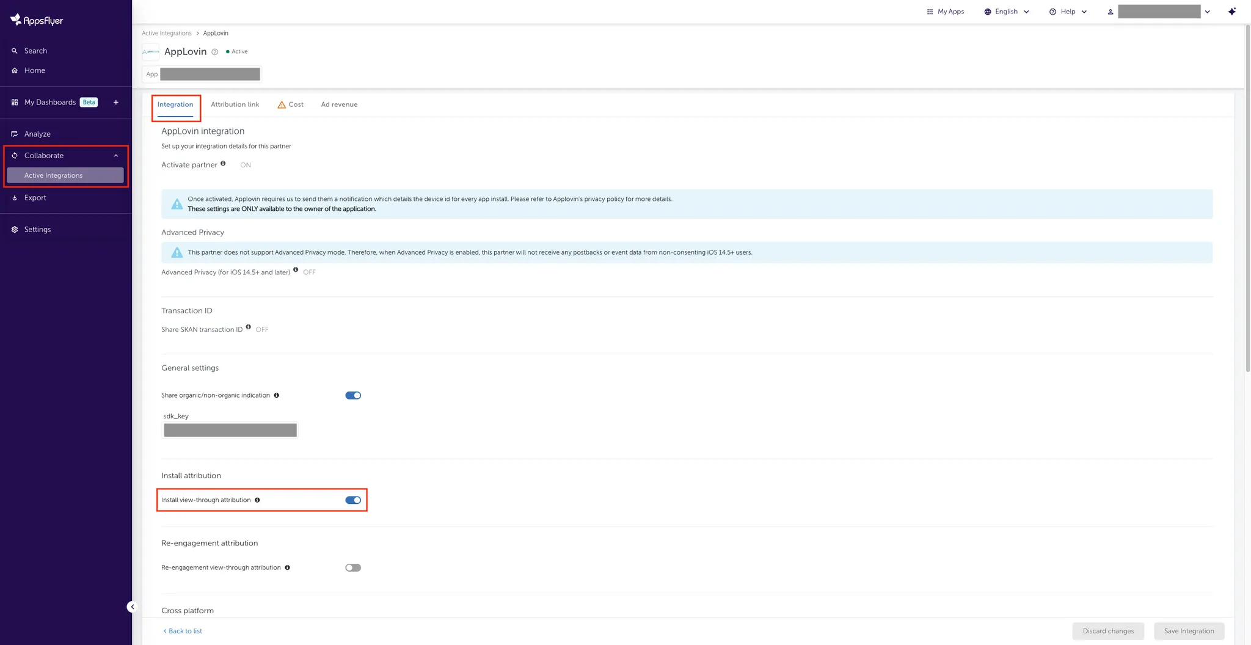Viewport: 1251px width, 645px height.
Task: Click the help icon beside AppLovin title
Action: (x=214, y=52)
